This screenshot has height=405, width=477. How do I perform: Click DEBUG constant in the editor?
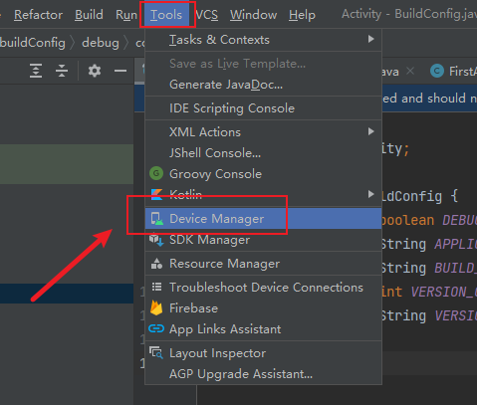point(460,220)
